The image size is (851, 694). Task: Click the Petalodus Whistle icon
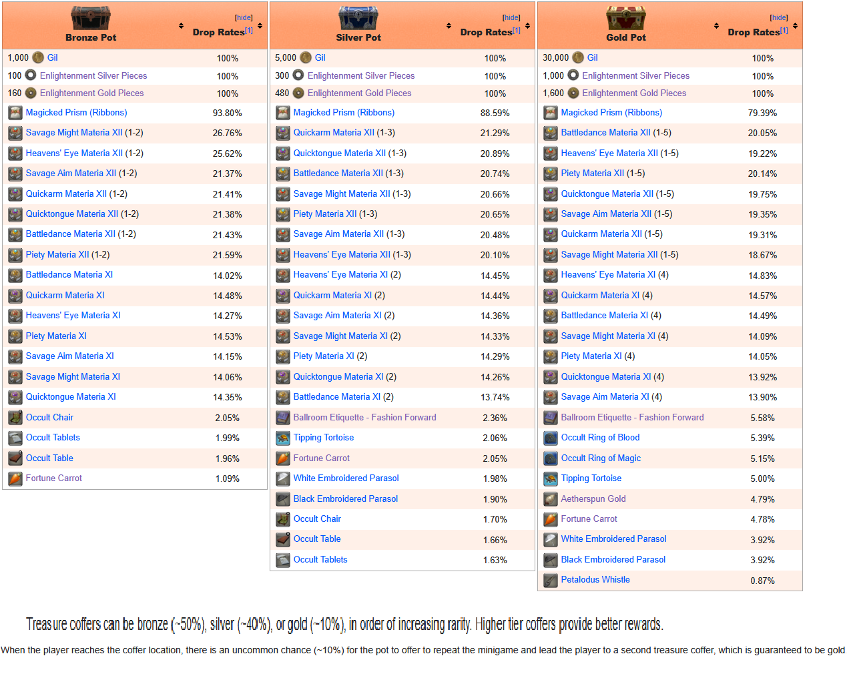[x=551, y=580]
